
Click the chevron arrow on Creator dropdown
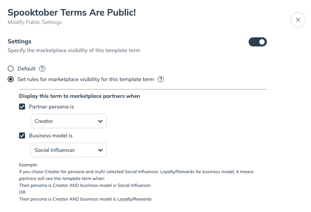click(x=100, y=121)
